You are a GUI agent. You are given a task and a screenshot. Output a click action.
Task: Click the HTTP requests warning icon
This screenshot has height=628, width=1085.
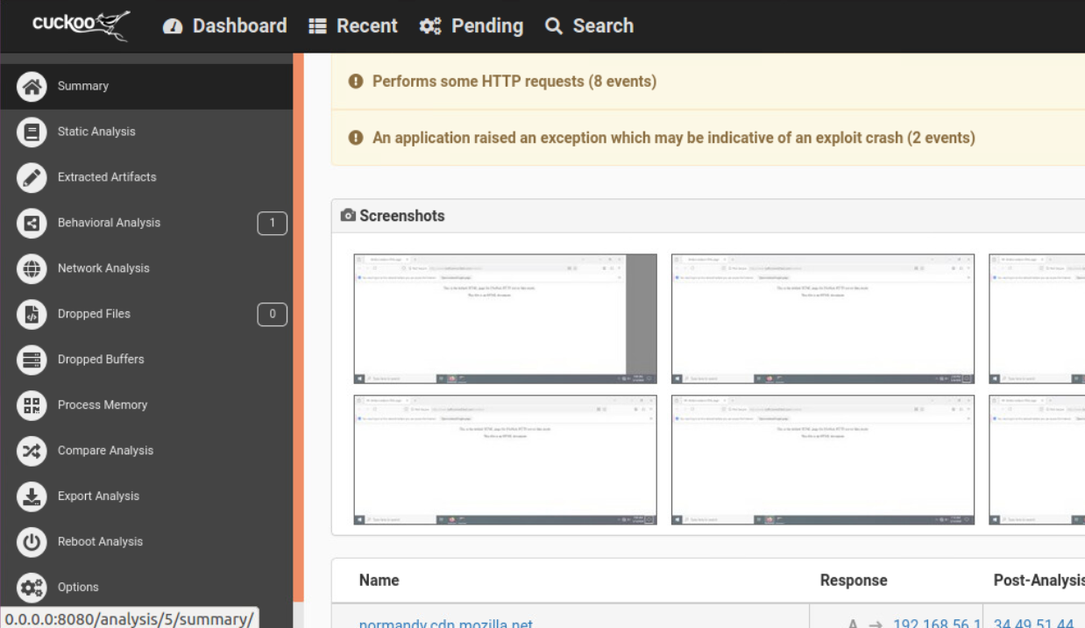pos(356,82)
